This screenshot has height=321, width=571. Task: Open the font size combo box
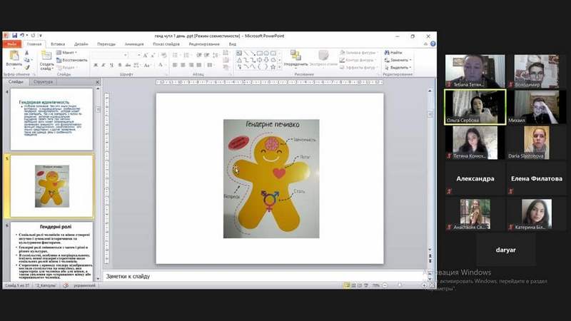tap(135, 55)
